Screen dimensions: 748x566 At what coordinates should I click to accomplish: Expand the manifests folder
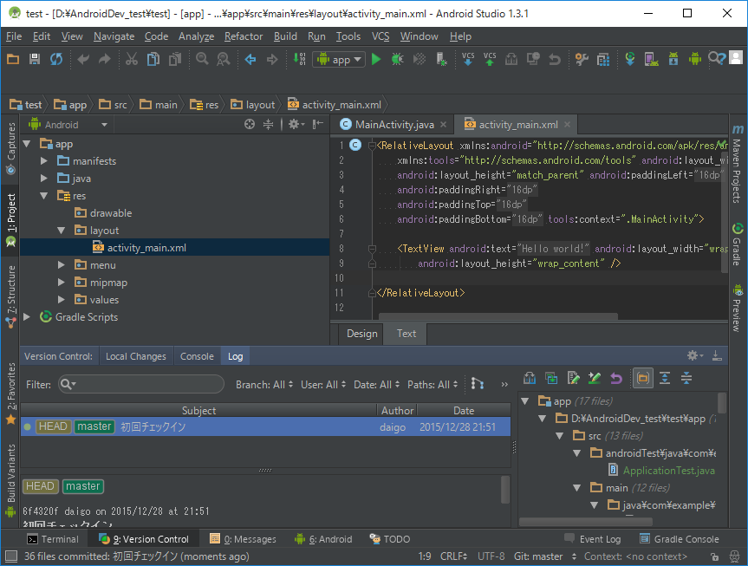click(x=44, y=161)
